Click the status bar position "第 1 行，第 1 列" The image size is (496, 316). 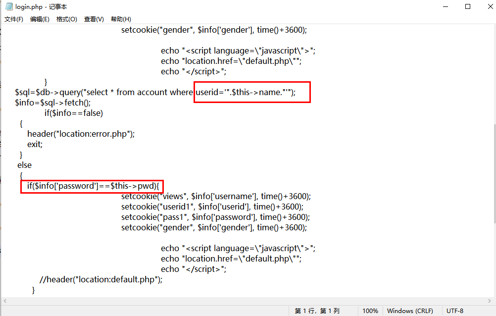pos(317,311)
